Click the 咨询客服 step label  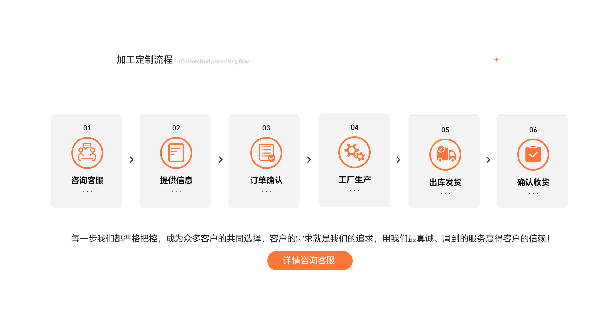pyautogui.click(x=87, y=180)
